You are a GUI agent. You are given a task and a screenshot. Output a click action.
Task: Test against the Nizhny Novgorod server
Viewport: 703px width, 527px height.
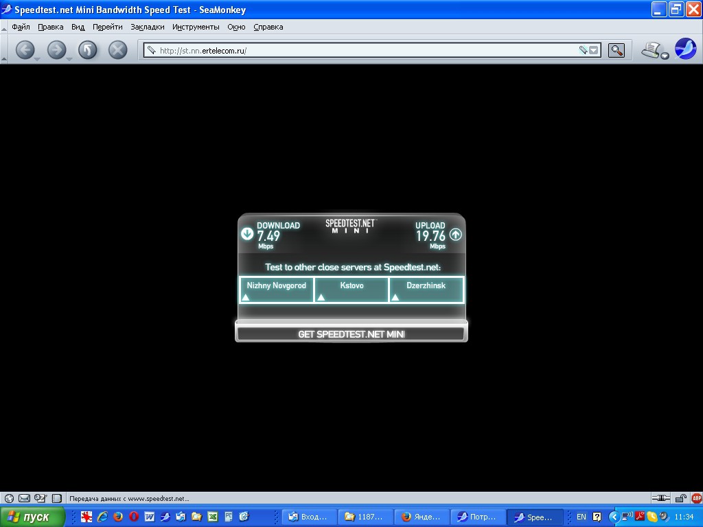(276, 290)
